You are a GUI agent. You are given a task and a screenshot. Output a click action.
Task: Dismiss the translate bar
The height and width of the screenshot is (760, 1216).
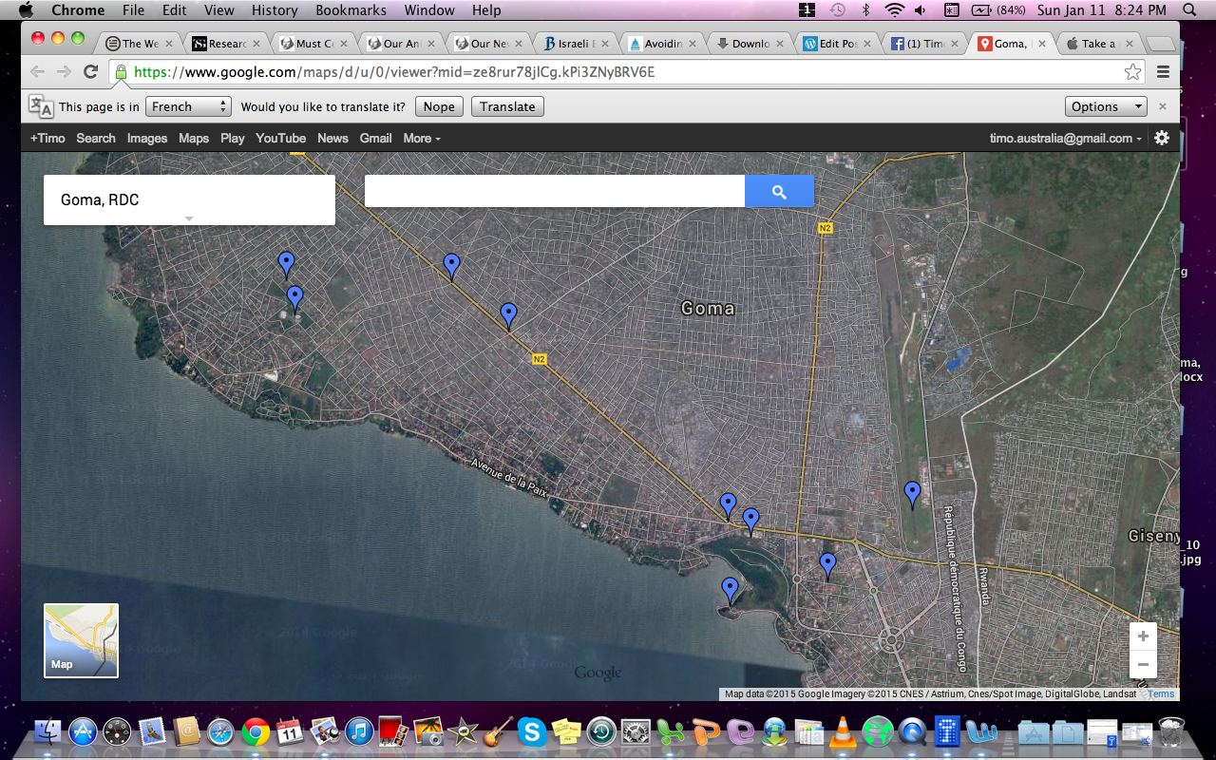point(1162,106)
